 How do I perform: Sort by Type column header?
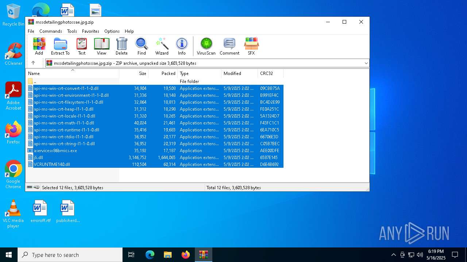click(x=200, y=74)
